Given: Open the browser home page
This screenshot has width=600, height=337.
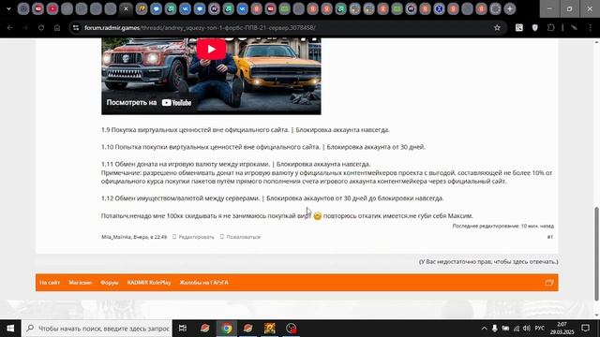Looking at the screenshot, I should [57, 27].
